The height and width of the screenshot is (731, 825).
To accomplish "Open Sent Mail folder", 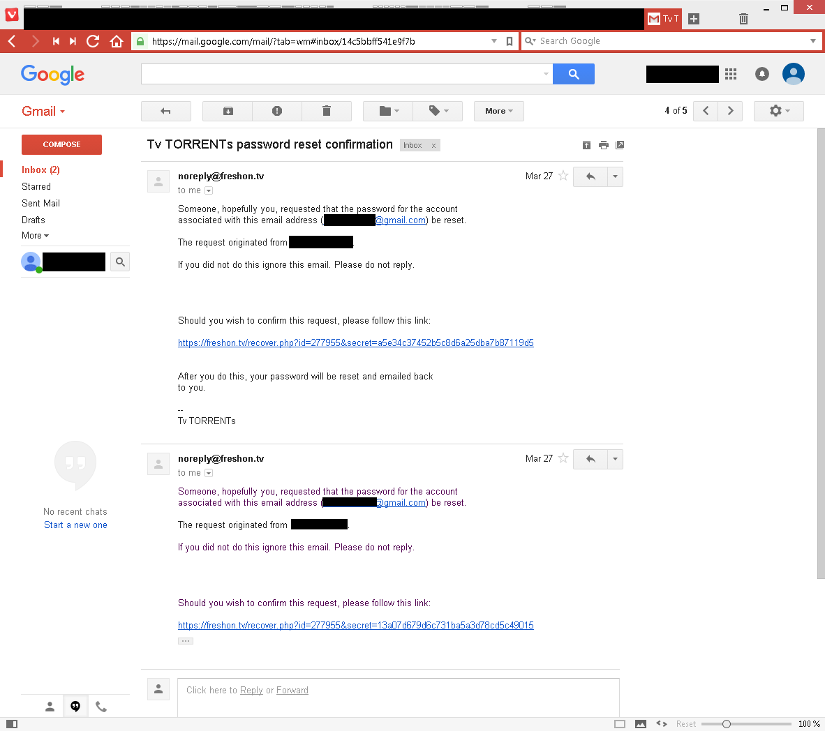I will [x=40, y=204].
